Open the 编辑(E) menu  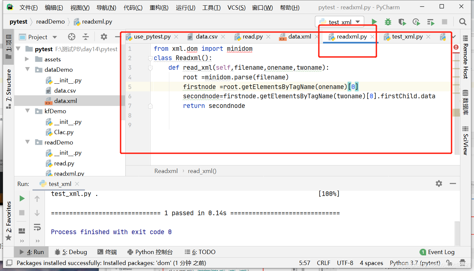pos(54,7)
